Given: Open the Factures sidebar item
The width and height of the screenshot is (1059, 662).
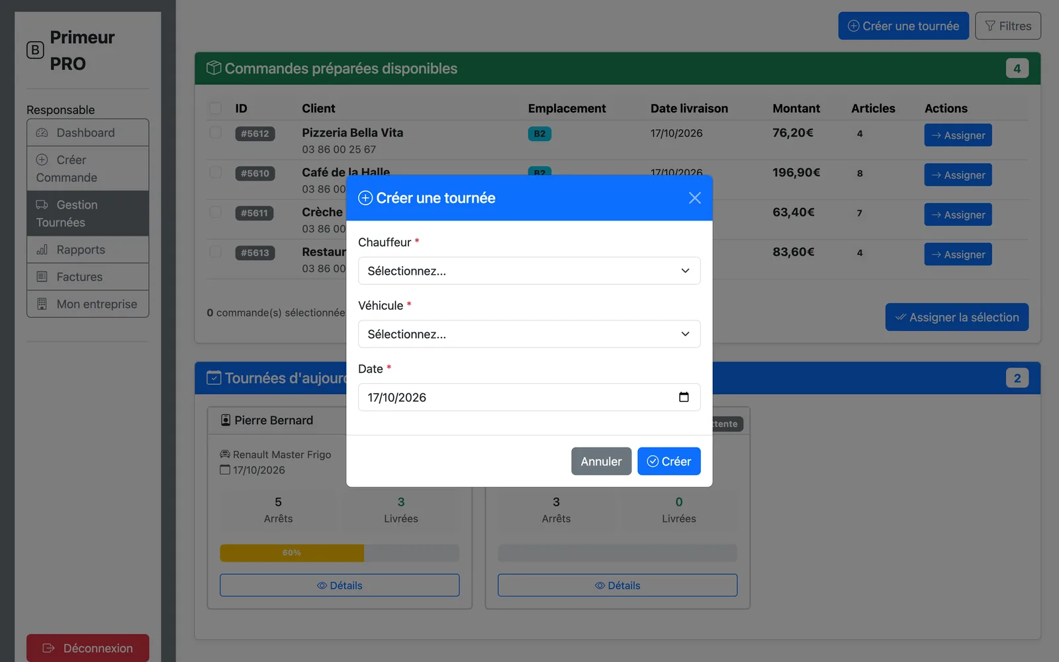Looking at the screenshot, I should click(x=87, y=277).
